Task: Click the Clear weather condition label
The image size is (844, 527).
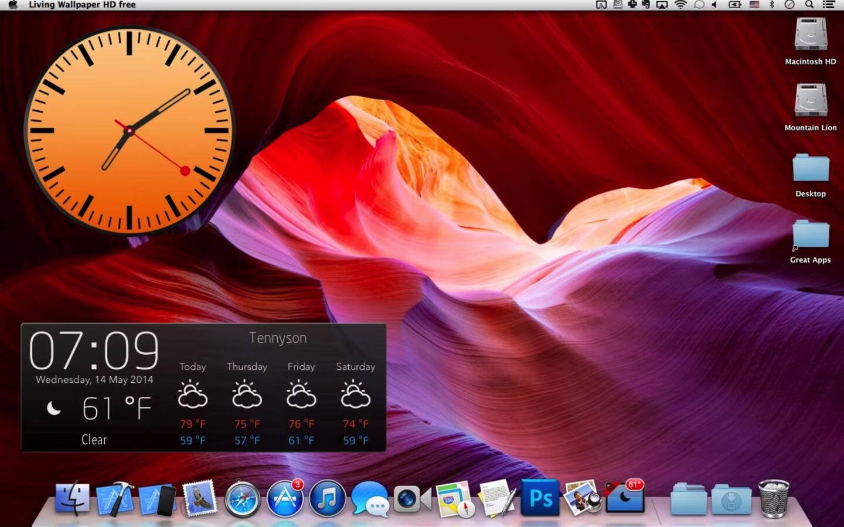Action: (94, 440)
